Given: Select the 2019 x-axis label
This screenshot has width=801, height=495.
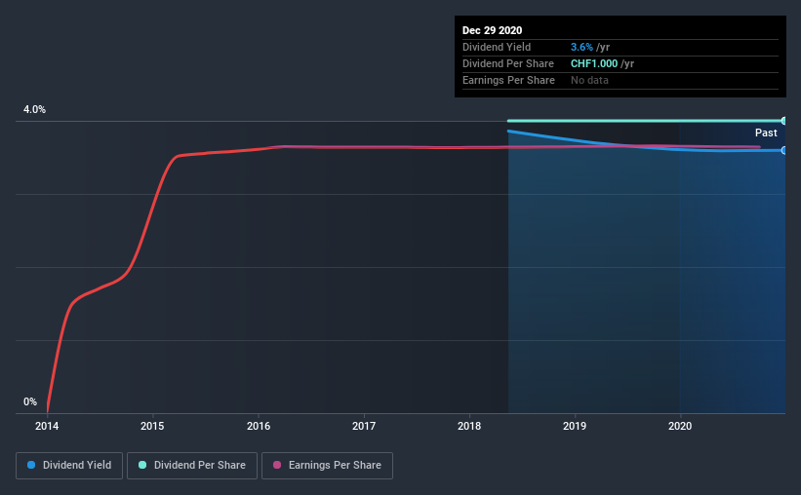Looking at the screenshot, I should coord(575,426).
